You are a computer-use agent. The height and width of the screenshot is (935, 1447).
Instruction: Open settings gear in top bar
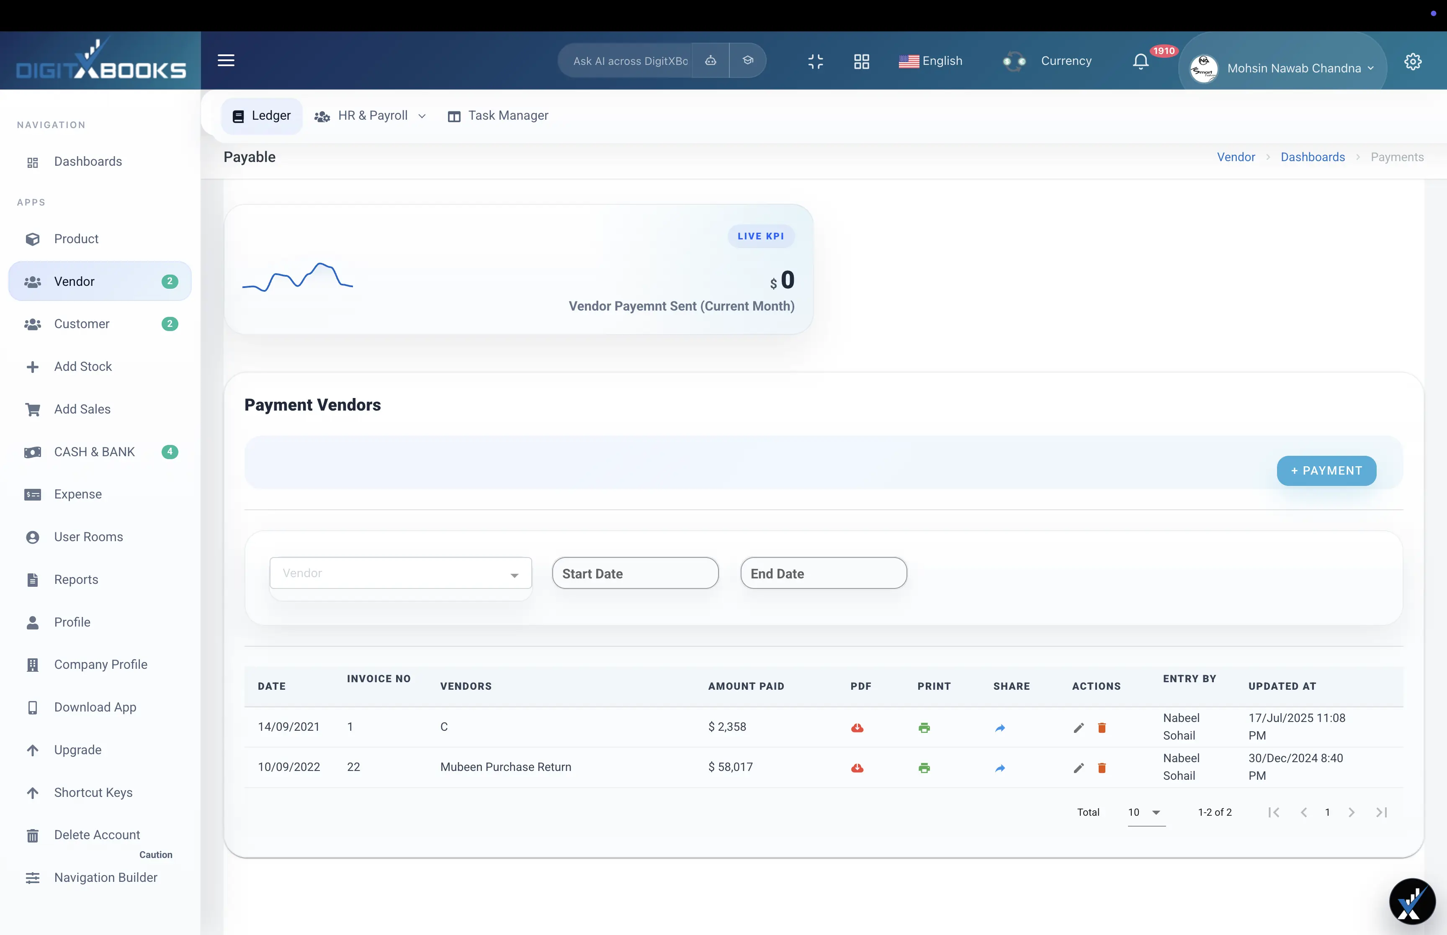click(1413, 61)
